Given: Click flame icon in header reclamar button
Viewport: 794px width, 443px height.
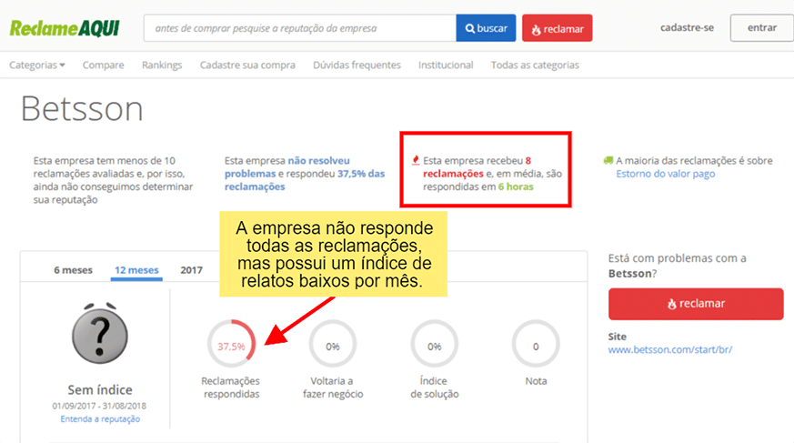Looking at the screenshot, I should pos(536,30).
